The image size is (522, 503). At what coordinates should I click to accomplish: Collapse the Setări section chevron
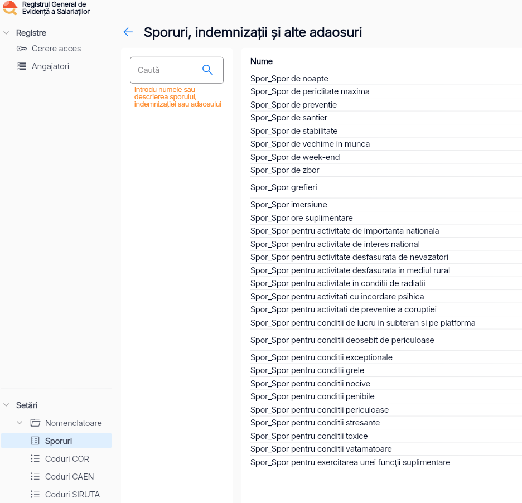[x=6, y=405]
